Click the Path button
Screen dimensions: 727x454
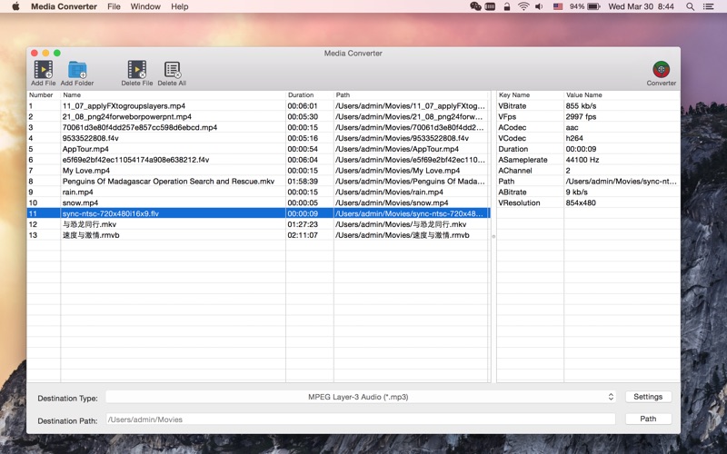(648, 419)
